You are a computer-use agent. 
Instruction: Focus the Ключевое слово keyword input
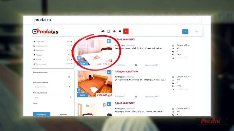[x=50, y=77]
